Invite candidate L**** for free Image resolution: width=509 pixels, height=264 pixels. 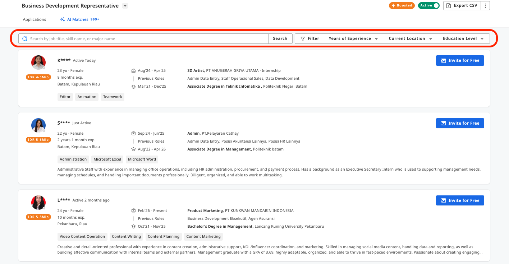pyautogui.click(x=460, y=200)
